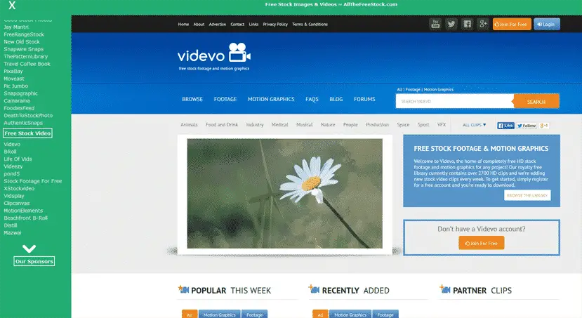Open Videezy sidebar link
This screenshot has height=318, width=582.
pos(13,166)
